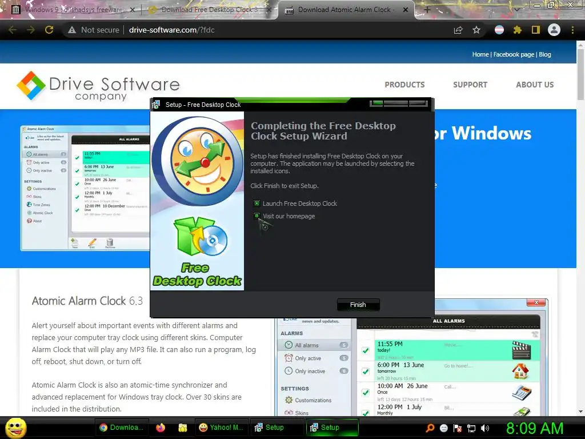
Task: Click the orange search tray icon
Action: (430, 428)
